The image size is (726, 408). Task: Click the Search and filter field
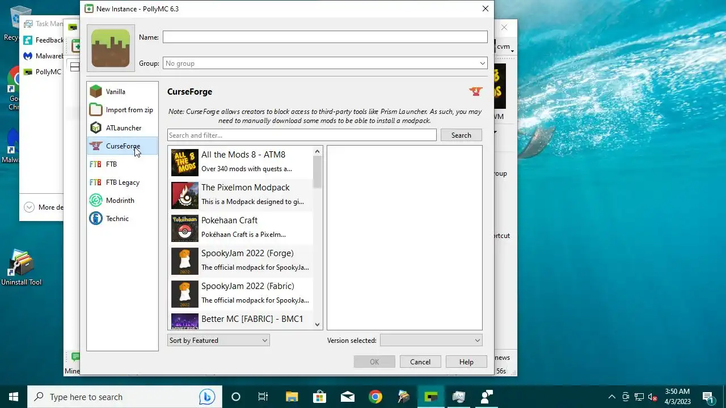pyautogui.click(x=302, y=135)
